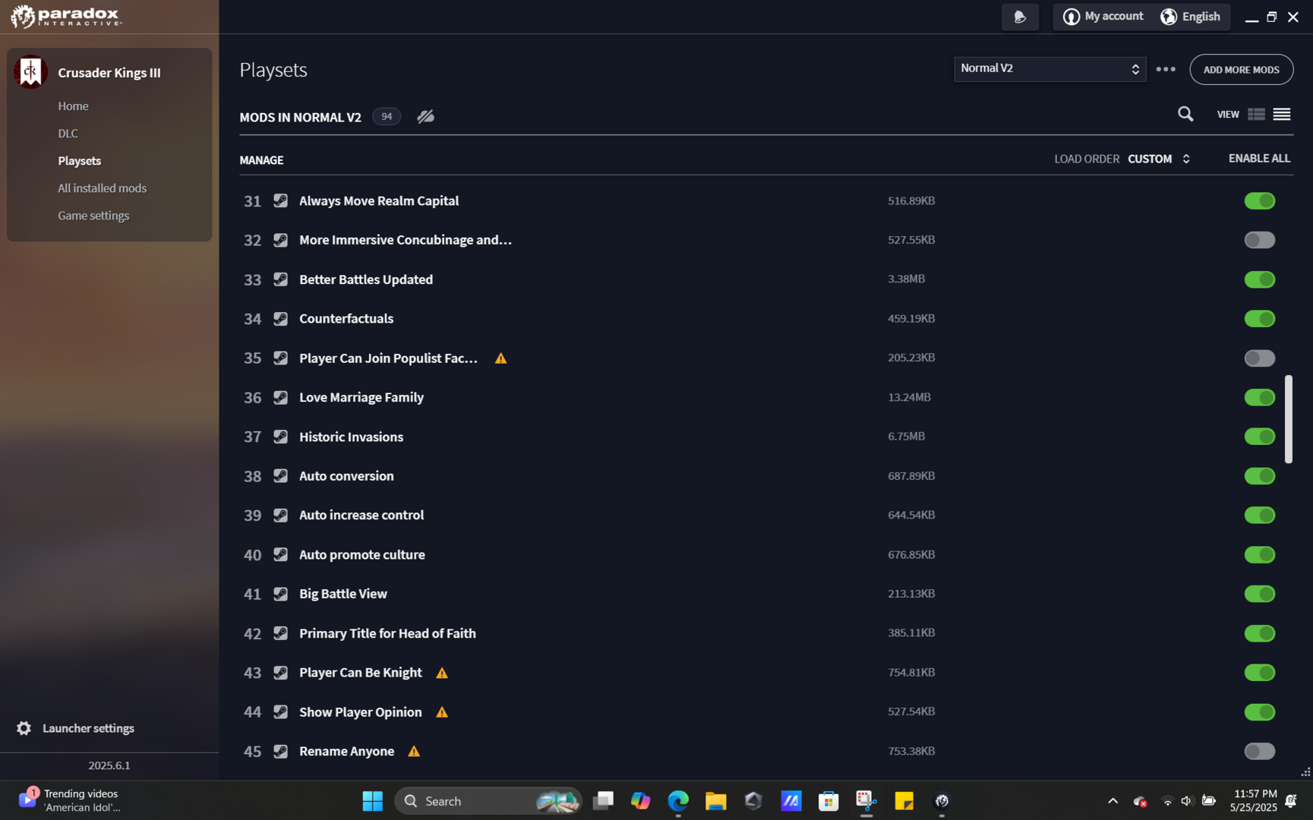Click the English language globe icon
1313x820 pixels.
pos(1169,17)
